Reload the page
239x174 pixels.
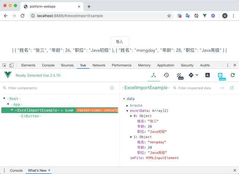tap(22, 16)
